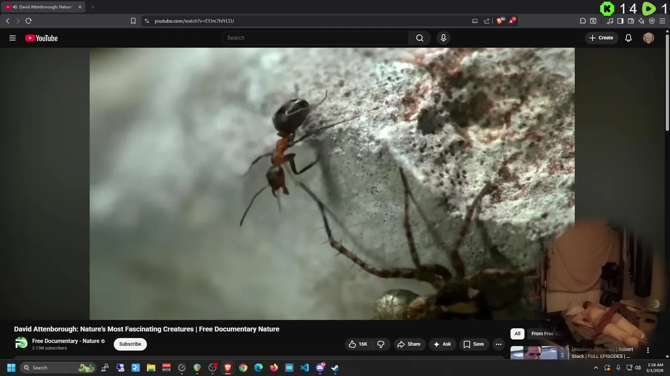Save the video to a playlist
Viewport: 670px width, 376px height.
point(474,344)
